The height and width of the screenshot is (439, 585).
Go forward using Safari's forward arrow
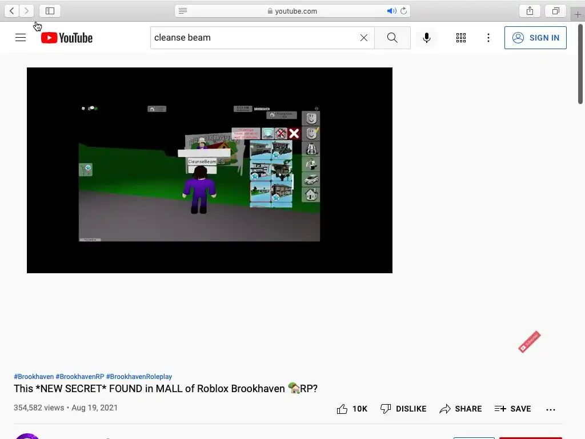(x=26, y=11)
